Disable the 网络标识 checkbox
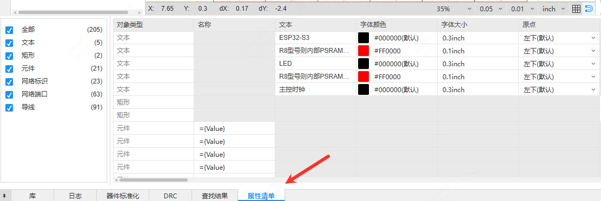The image size is (601, 201). [x=10, y=82]
